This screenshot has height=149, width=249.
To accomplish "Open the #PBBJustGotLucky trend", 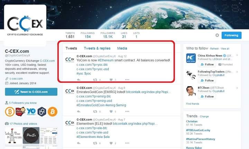I will point(198,130).
